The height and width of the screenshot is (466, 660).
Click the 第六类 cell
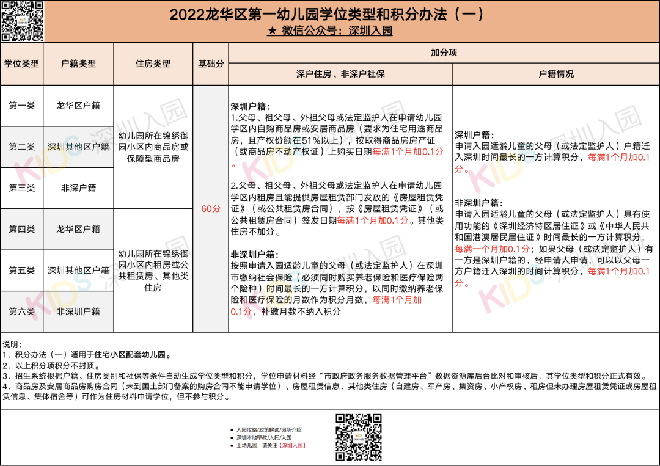(x=21, y=311)
